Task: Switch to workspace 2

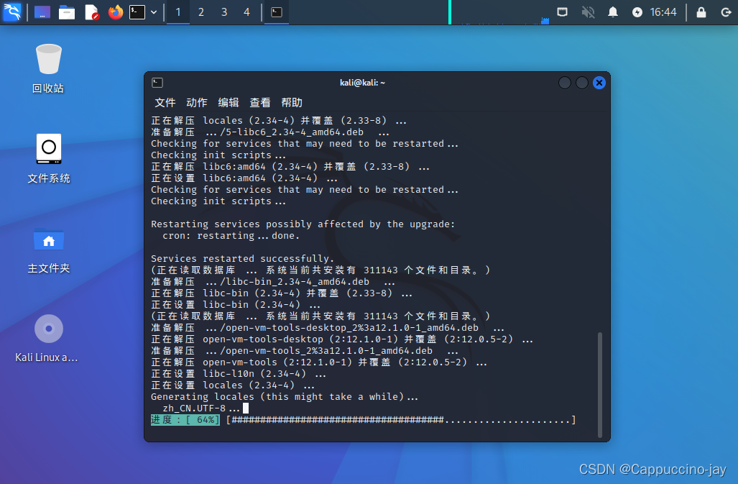Action: point(201,12)
